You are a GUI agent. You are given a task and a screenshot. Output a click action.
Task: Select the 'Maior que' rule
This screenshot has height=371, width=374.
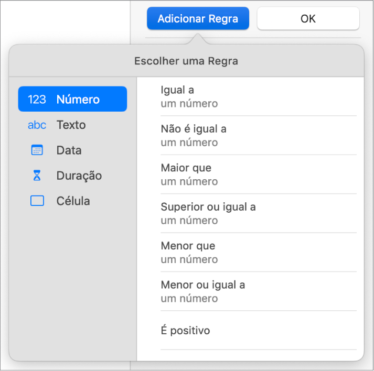[x=259, y=174]
